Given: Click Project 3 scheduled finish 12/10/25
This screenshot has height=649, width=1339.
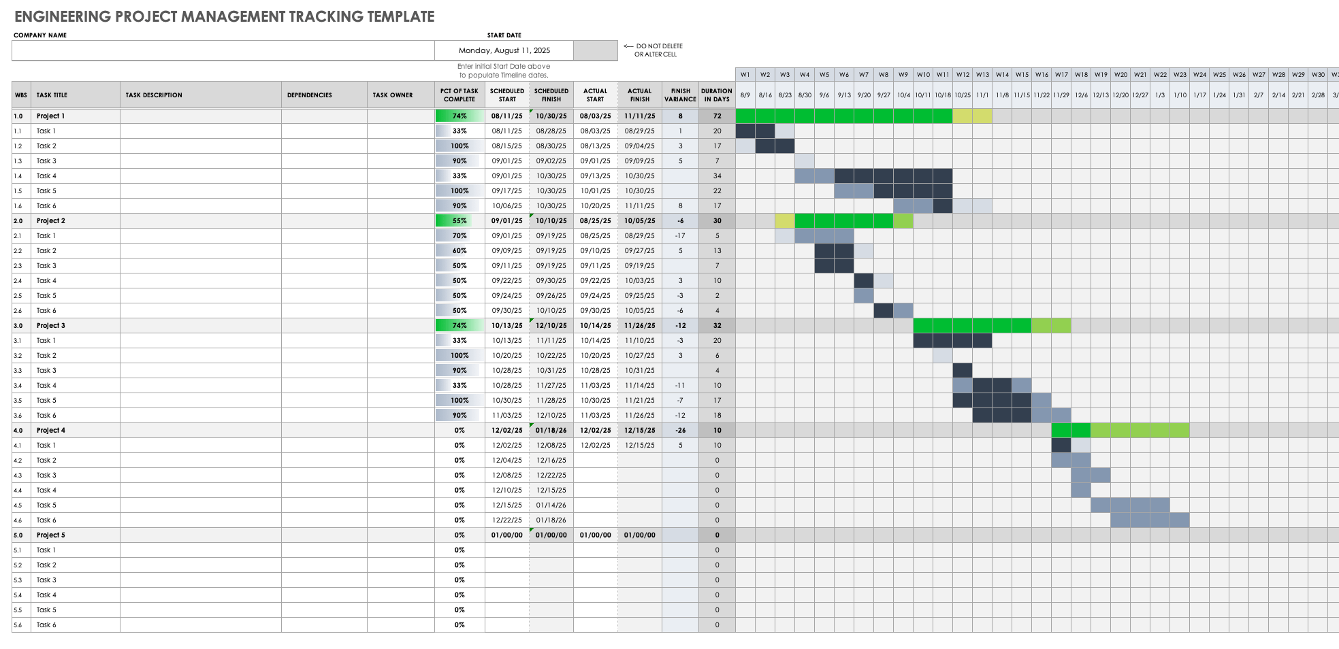Looking at the screenshot, I should [551, 325].
